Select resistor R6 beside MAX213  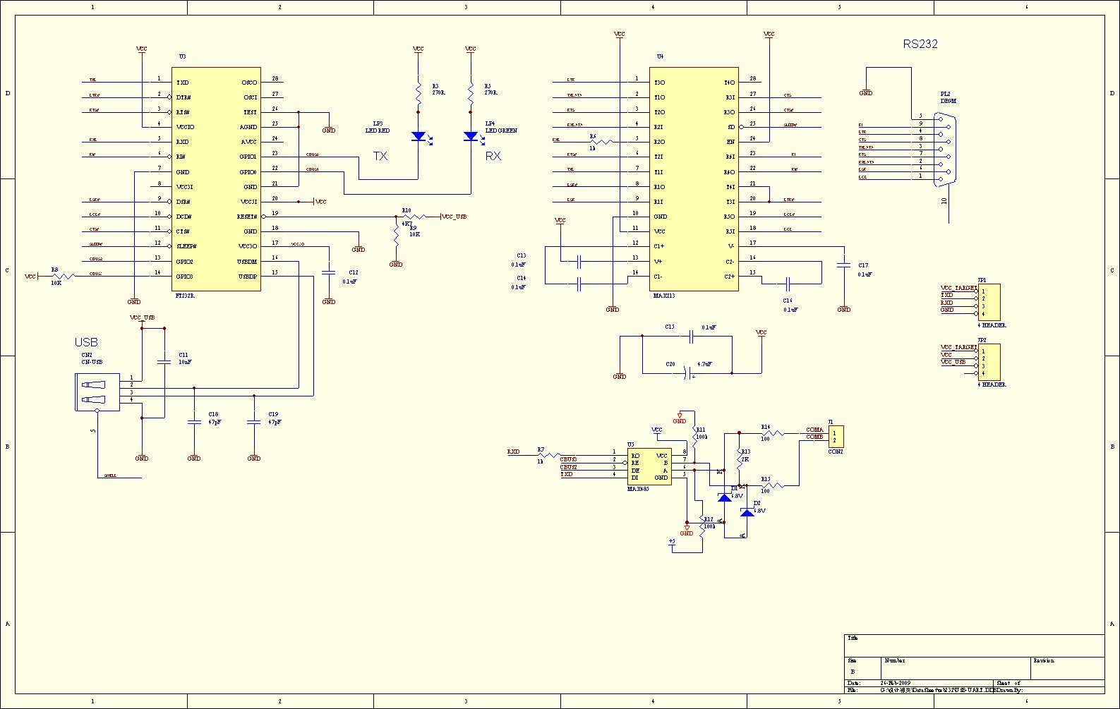(601, 142)
